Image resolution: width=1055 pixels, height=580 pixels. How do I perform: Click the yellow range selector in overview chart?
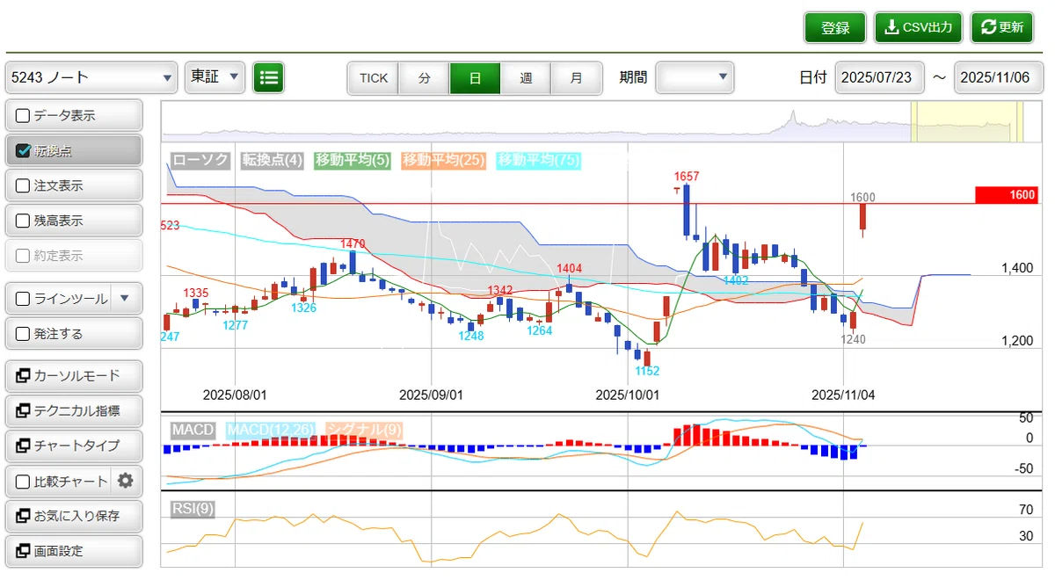point(967,120)
